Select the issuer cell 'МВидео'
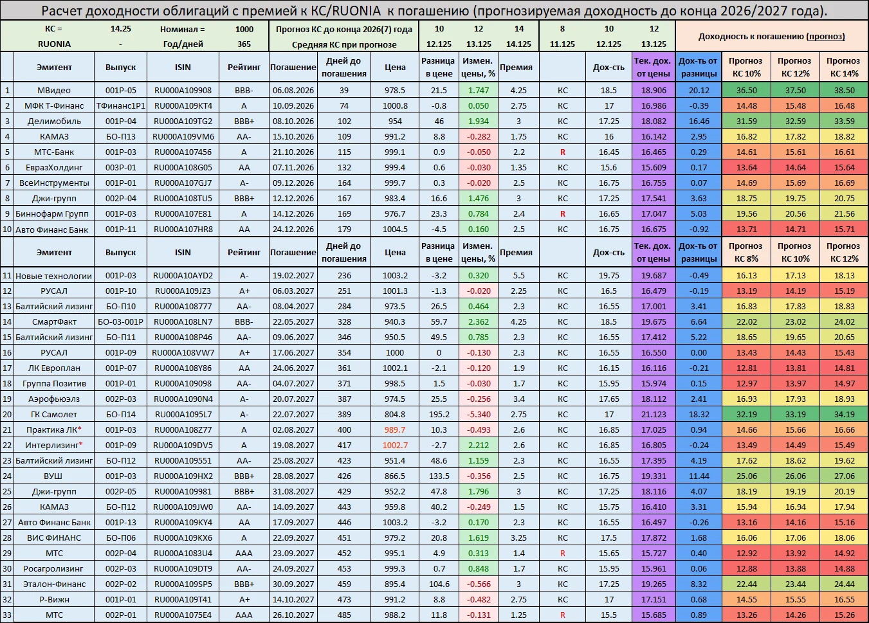The height and width of the screenshot is (623, 869). (x=55, y=91)
